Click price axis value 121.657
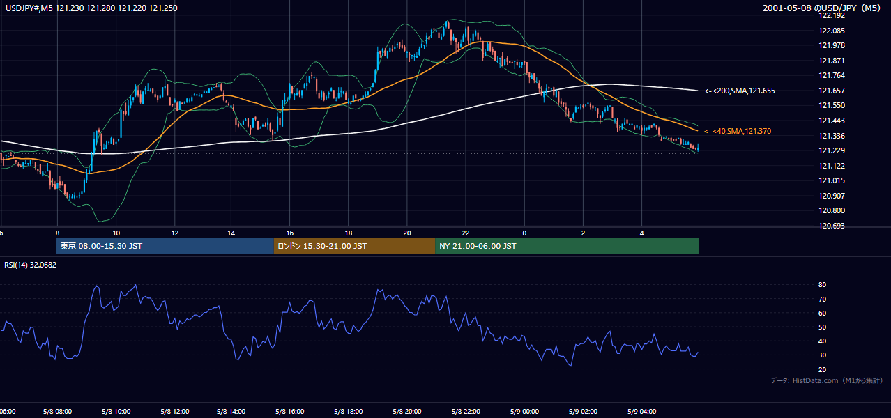Image resolution: width=891 pixels, height=418 pixels. pyautogui.click(x=833, y=91)
